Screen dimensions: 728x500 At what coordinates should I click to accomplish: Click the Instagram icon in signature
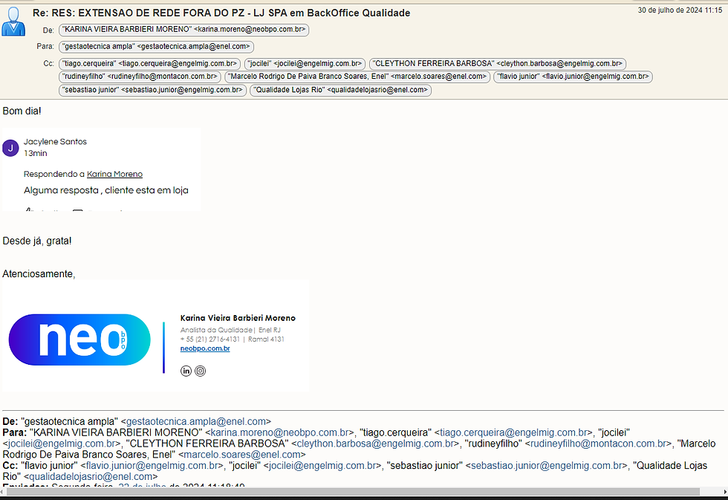click(200, 371)
